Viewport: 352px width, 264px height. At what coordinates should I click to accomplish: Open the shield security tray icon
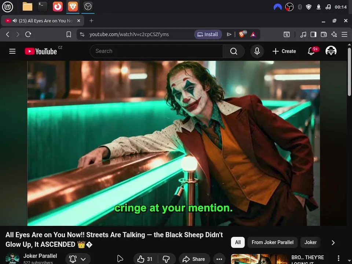[309, 7]
